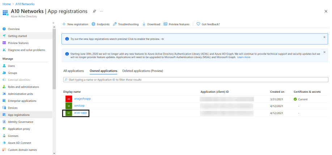Click the Users icon in sidebar
The height and width of the screenshot is (155, 332).
pyautogui.click(x=4, y=66)
